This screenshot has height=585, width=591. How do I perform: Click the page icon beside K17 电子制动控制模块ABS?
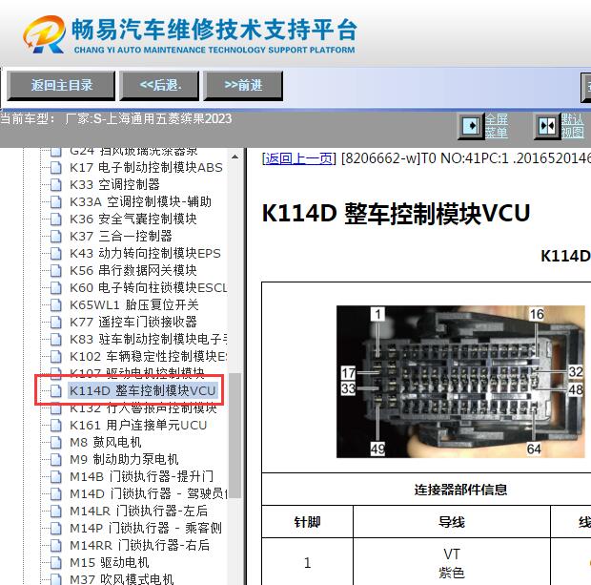(56, 167)
